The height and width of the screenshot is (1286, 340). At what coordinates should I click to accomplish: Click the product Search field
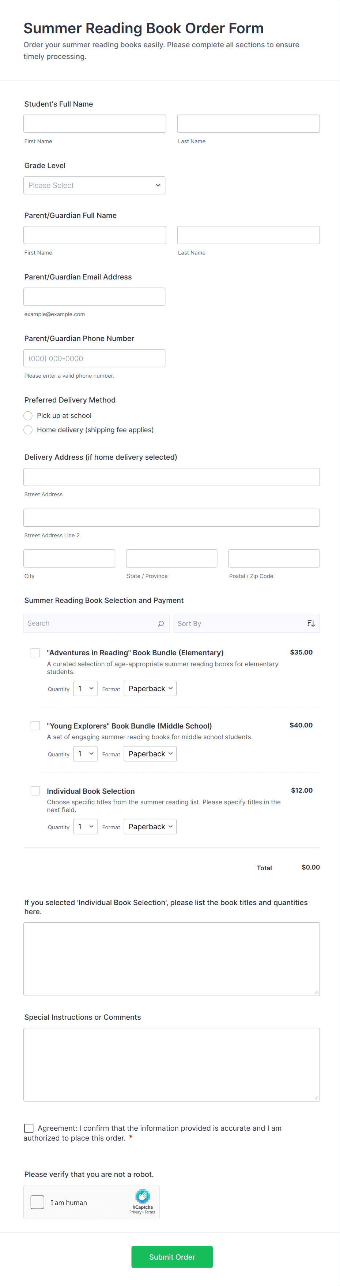point(90,623)
